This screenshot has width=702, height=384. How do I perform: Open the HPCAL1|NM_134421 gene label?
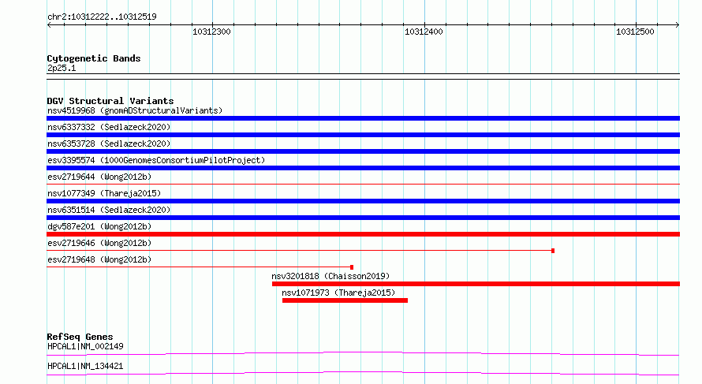[x=85, y=366]
